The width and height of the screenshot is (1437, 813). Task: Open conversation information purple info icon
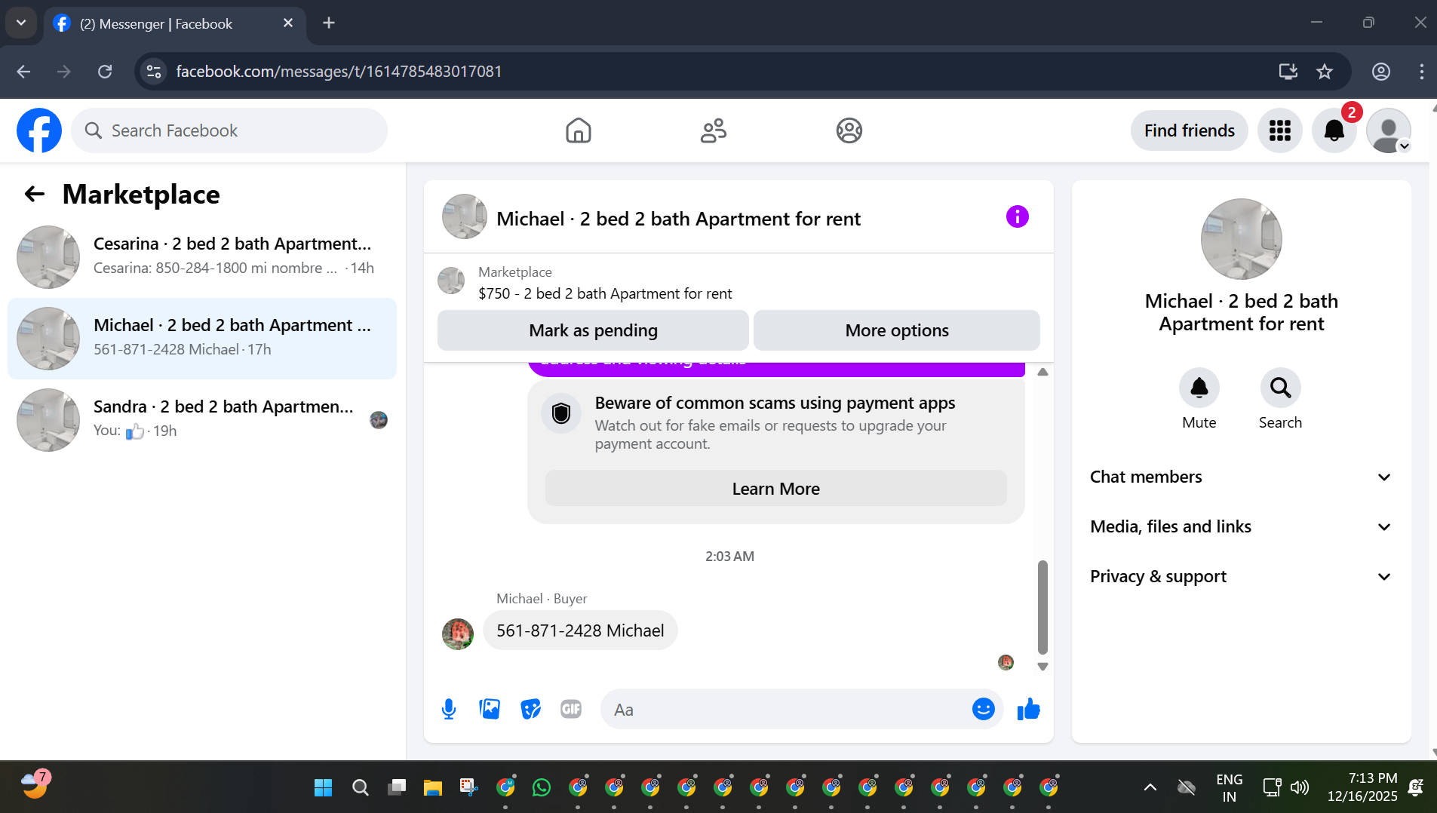1018,217
